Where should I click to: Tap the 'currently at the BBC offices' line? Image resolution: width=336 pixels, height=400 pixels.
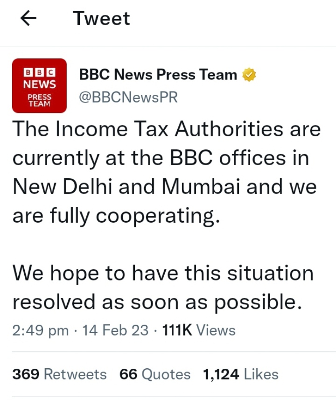tap(161, 158)
